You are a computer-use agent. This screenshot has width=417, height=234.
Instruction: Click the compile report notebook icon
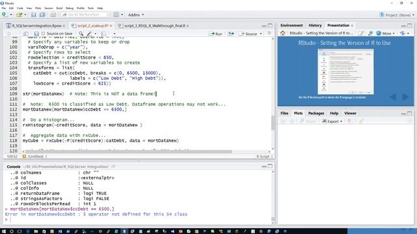pyautogui.click(x=104, y=34)
